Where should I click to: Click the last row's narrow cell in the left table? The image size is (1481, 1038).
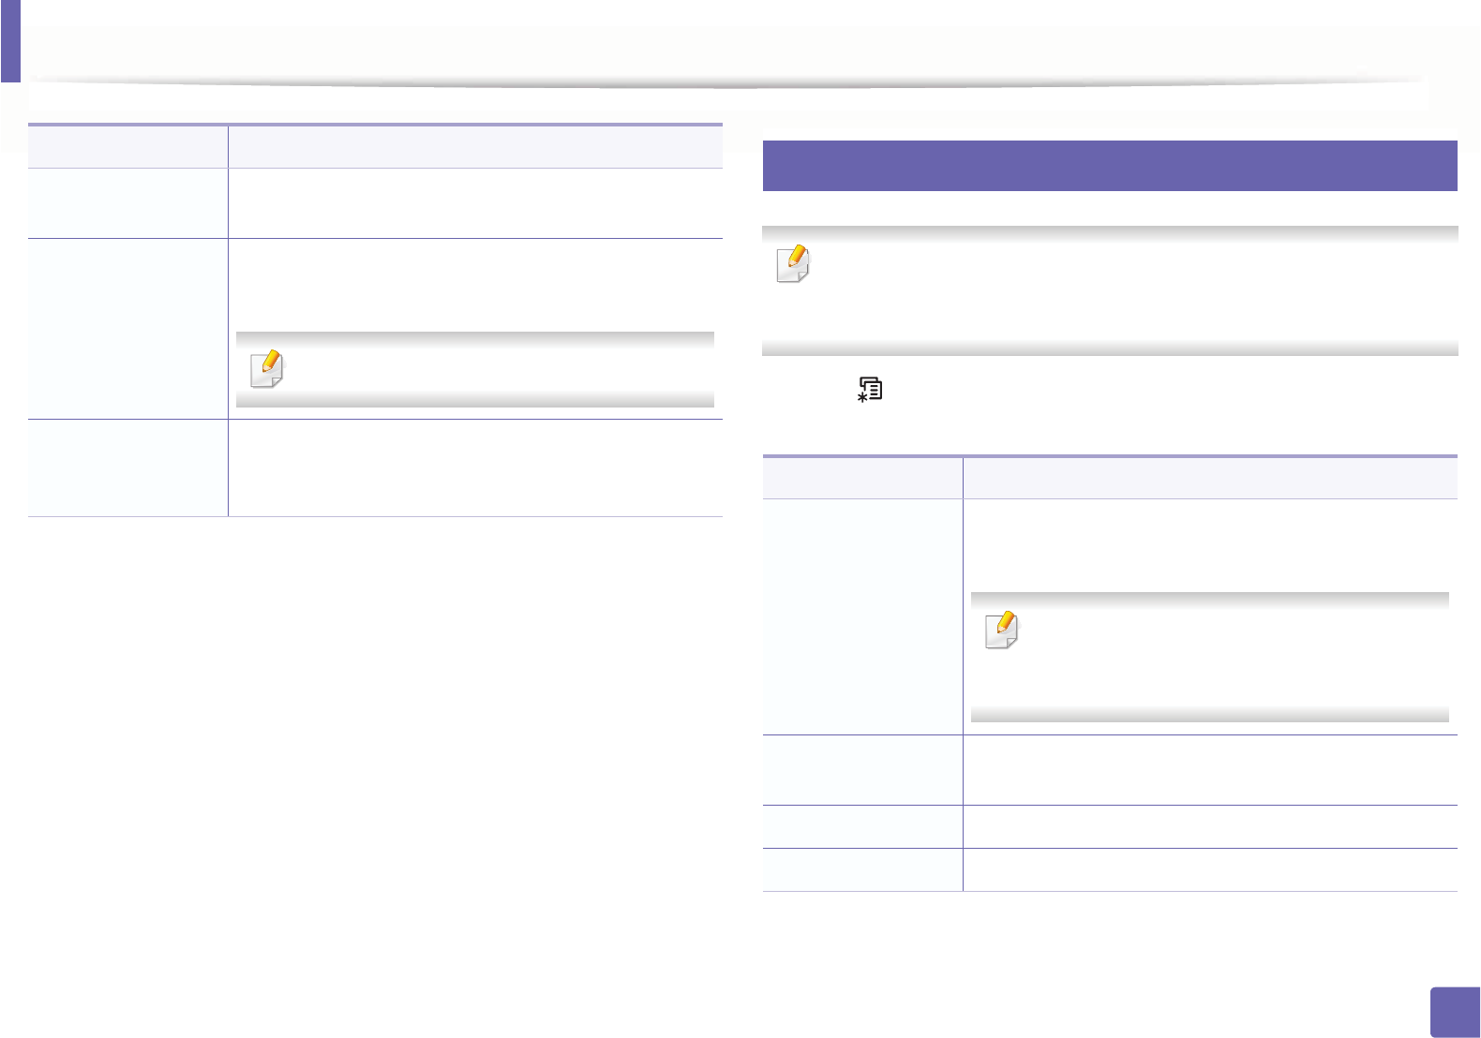pyautogui.click(x=127, y=467)
